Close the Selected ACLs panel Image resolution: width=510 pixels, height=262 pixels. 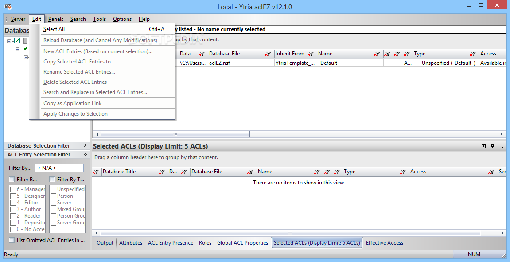501,146
